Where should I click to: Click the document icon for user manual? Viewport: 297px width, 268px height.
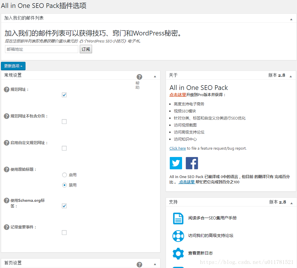[178, 219]
